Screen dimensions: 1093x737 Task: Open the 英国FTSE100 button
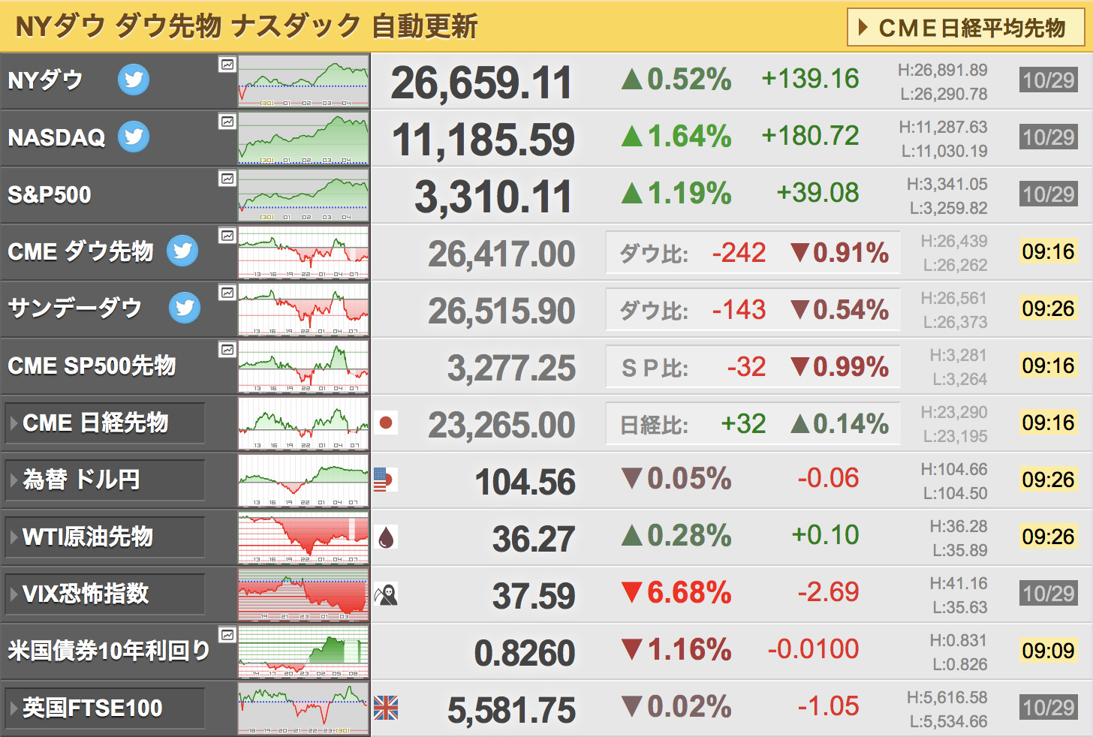[105, 708]
